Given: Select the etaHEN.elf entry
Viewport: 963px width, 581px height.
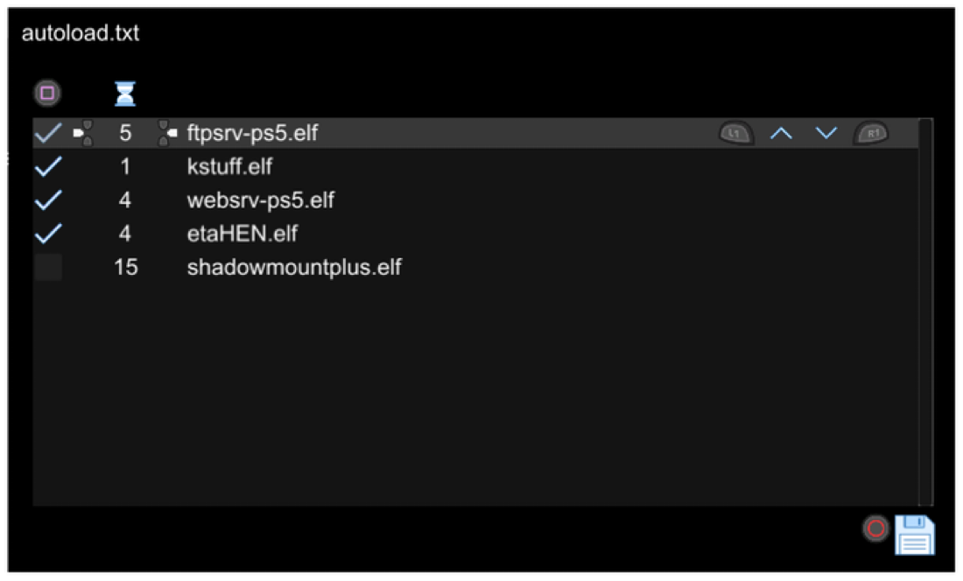Looking at the screenshot, I should 476,234.
